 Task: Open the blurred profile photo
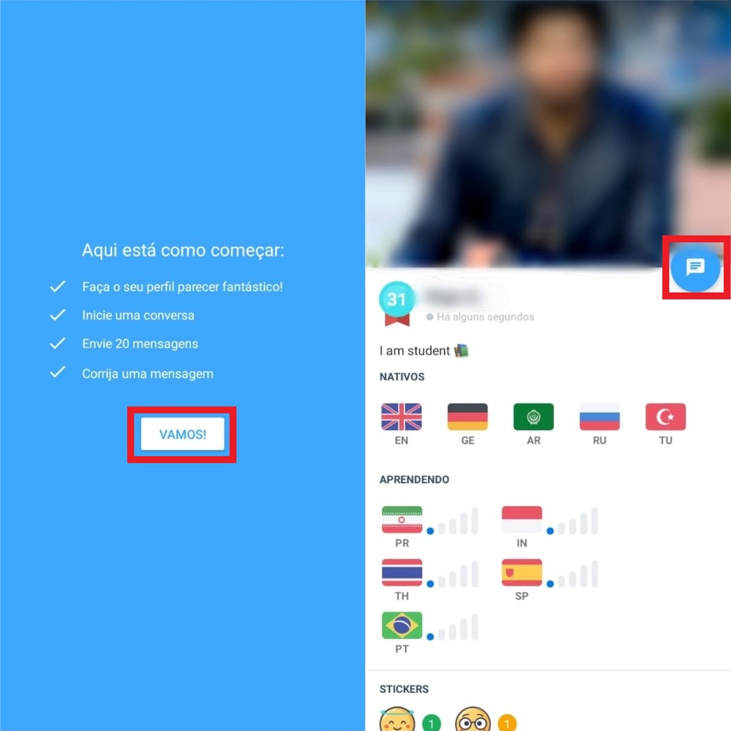pos(548,133)
